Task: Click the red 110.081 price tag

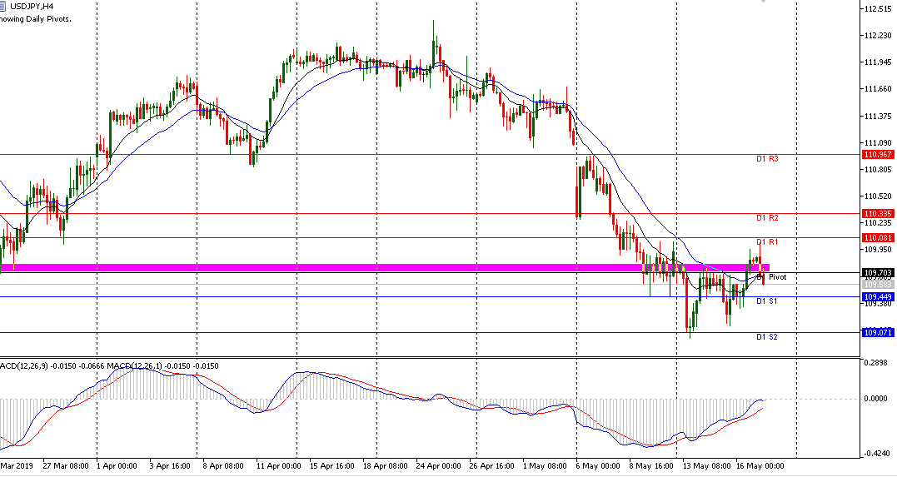Action: [880, 238]
